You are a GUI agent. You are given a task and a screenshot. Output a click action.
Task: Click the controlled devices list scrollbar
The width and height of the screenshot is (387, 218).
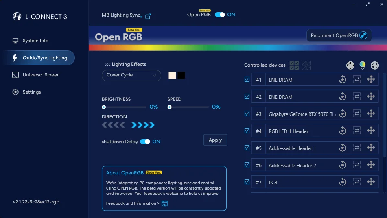point(384,115)
